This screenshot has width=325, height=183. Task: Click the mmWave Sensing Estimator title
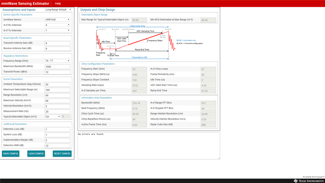tap(25, 3)
